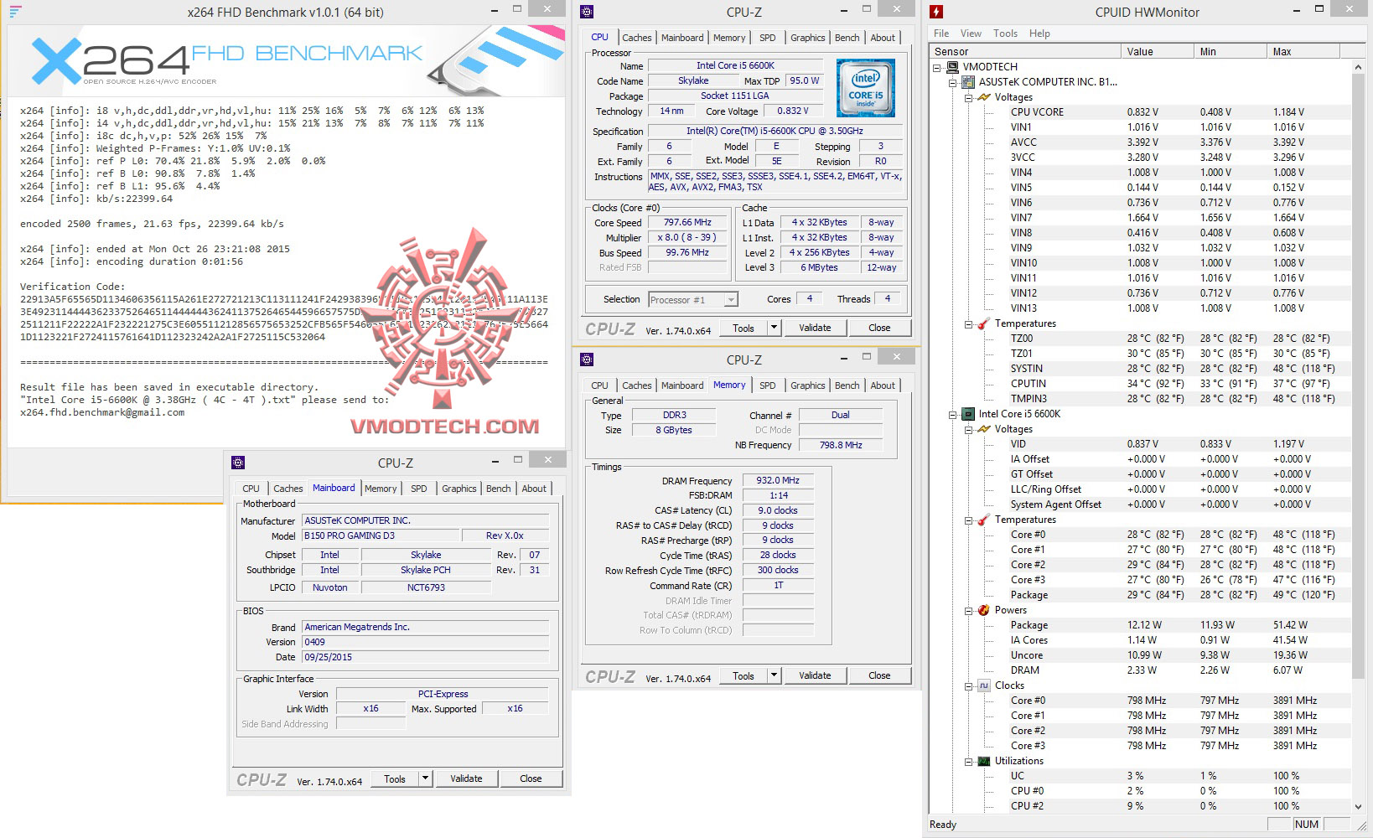Click the Intel Core i5 inside logo
The height and width of the screenshot is (838, 1373).
(866, 87)
